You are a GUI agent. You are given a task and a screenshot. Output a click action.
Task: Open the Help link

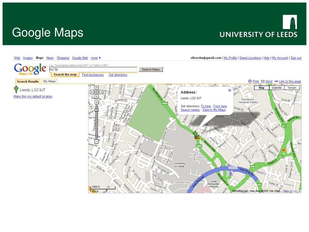(x=266, y=58)
